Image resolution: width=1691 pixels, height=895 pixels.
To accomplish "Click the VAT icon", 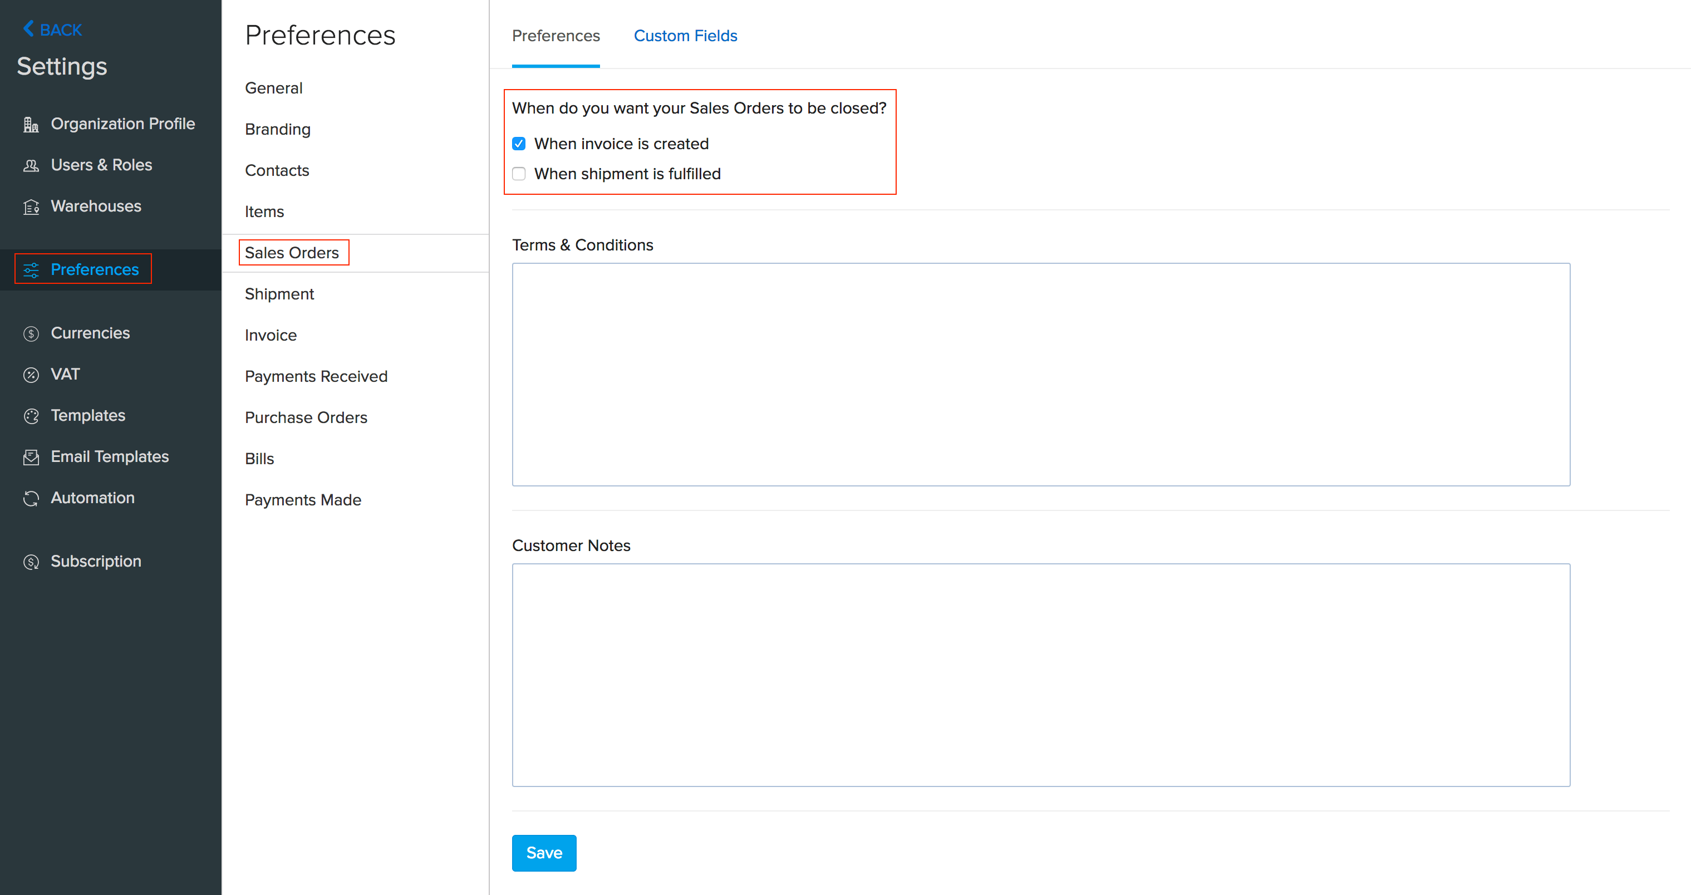I will point(31,373).
